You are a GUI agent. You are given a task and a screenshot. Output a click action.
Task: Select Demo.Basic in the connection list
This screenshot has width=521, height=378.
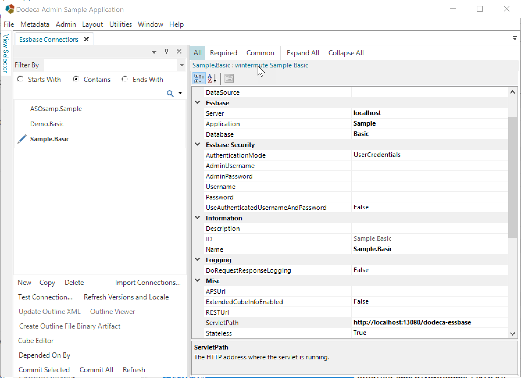pyautogui.click(x=47, y=124)
